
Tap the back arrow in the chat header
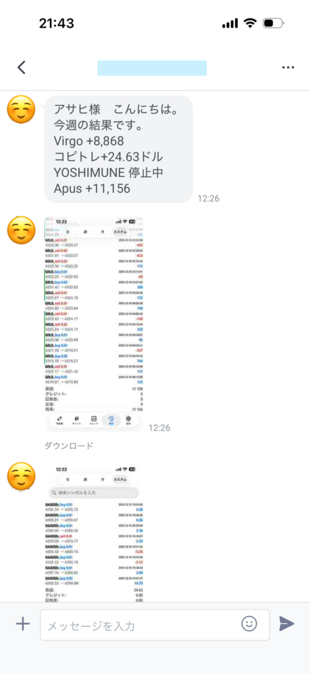[x=22, y=68]
